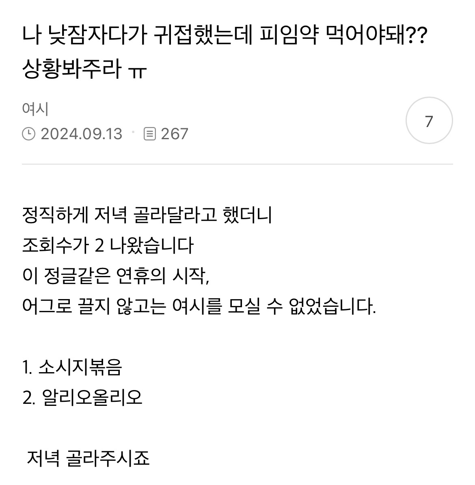Choose option 1. 소시지볶음
Viewport: 475px width, 485px height.
[x=72, y=367]
